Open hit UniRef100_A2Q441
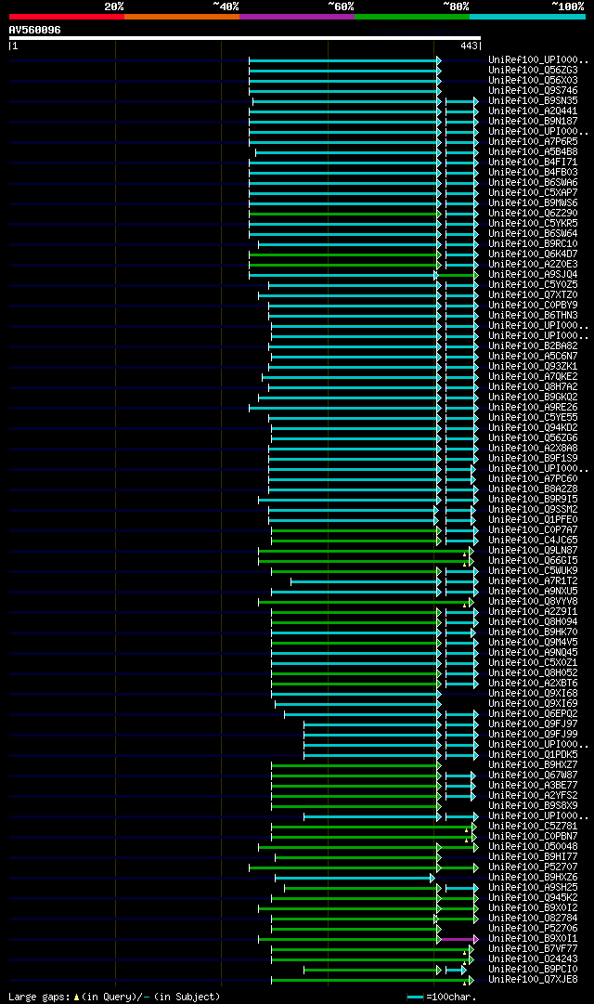The width and height of the screenshot is (594, 1004). pyautogui.click(x=533, y=111)
